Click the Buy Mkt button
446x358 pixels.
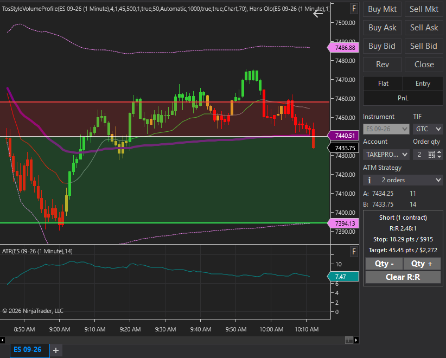point(382,9)
